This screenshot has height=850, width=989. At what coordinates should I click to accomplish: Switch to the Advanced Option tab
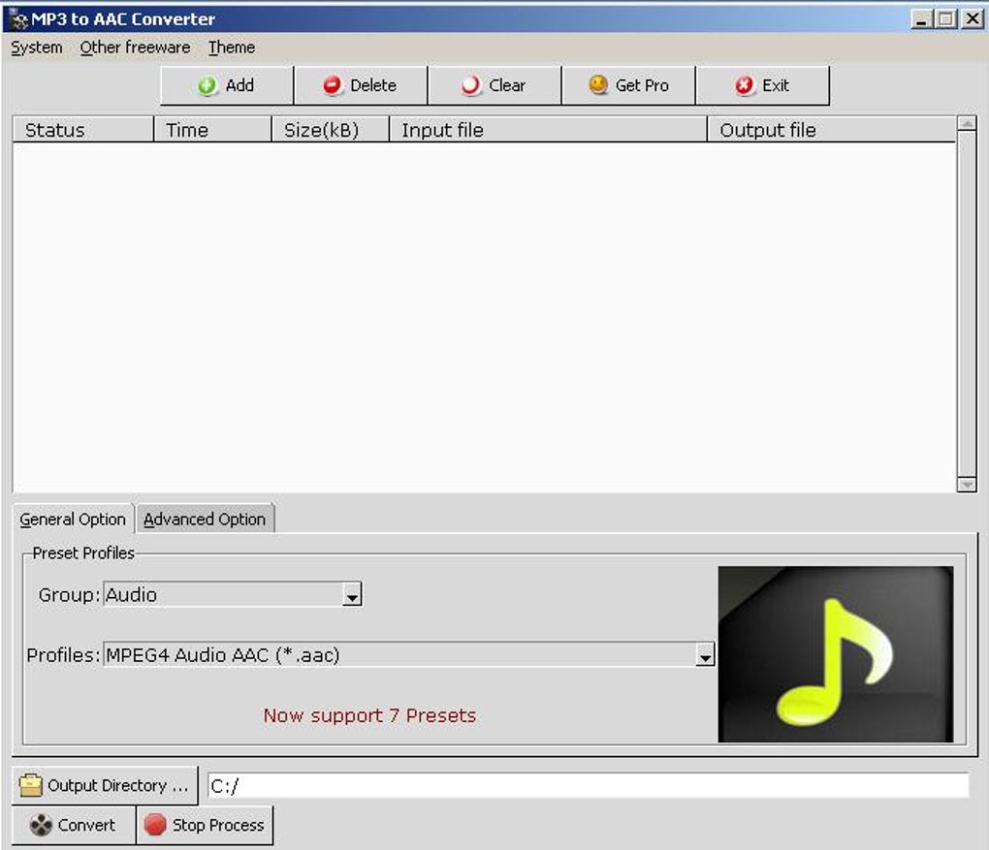(x=205, y=519)
